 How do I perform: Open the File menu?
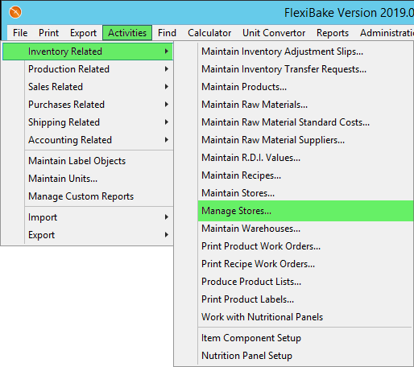point(20,33)
